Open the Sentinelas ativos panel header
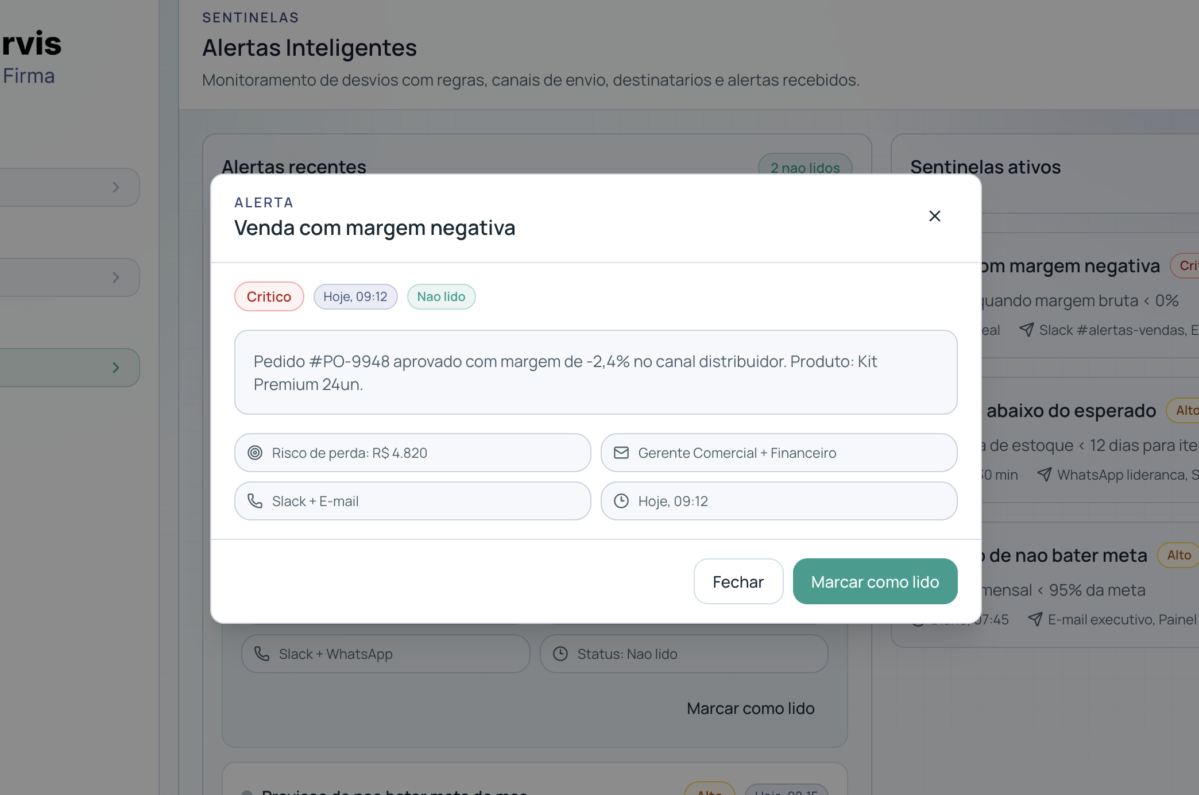Viewport: 1199px width, 795px height. click(985, 167)
